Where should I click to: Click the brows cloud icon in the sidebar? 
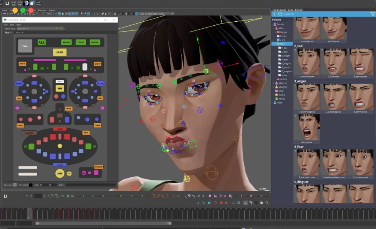(278, 36)
